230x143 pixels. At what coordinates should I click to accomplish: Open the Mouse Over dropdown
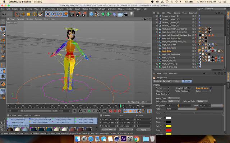click(174, 98)
